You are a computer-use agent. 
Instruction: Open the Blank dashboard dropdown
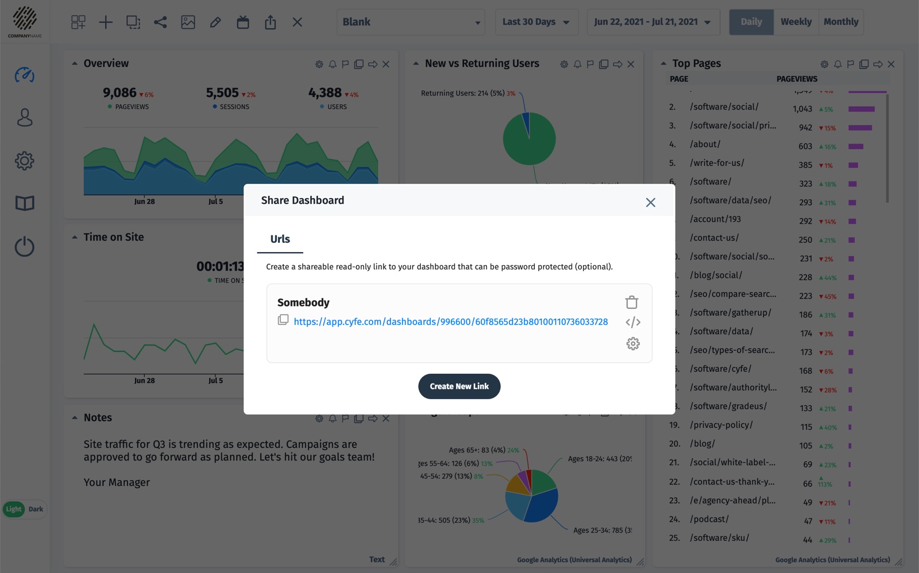410,22
